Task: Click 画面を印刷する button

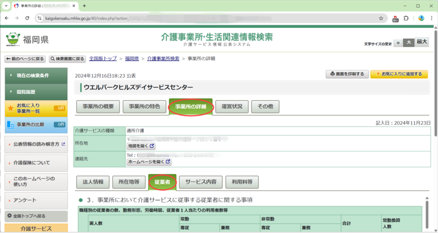Action: click(347, 74)
